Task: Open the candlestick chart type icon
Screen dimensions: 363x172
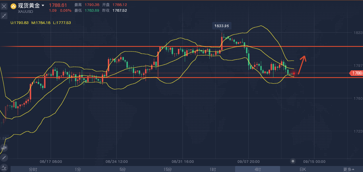Action: tap(4, 148)
